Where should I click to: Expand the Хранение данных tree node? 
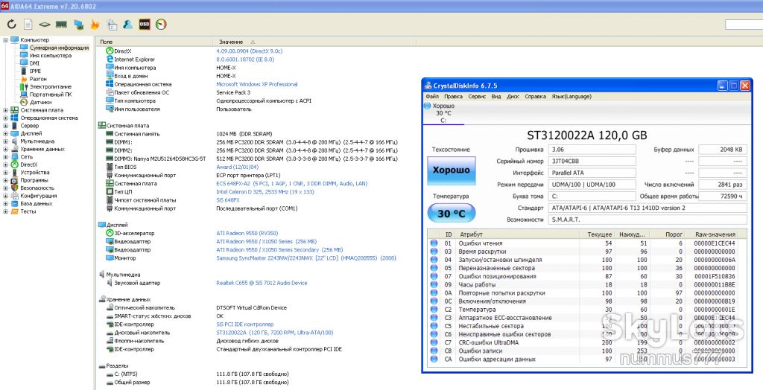click(5, 149)
